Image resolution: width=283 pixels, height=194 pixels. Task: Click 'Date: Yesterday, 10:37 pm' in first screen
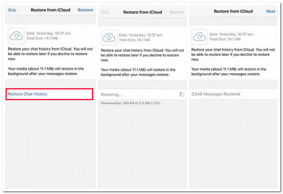click(x=49, y=33)
